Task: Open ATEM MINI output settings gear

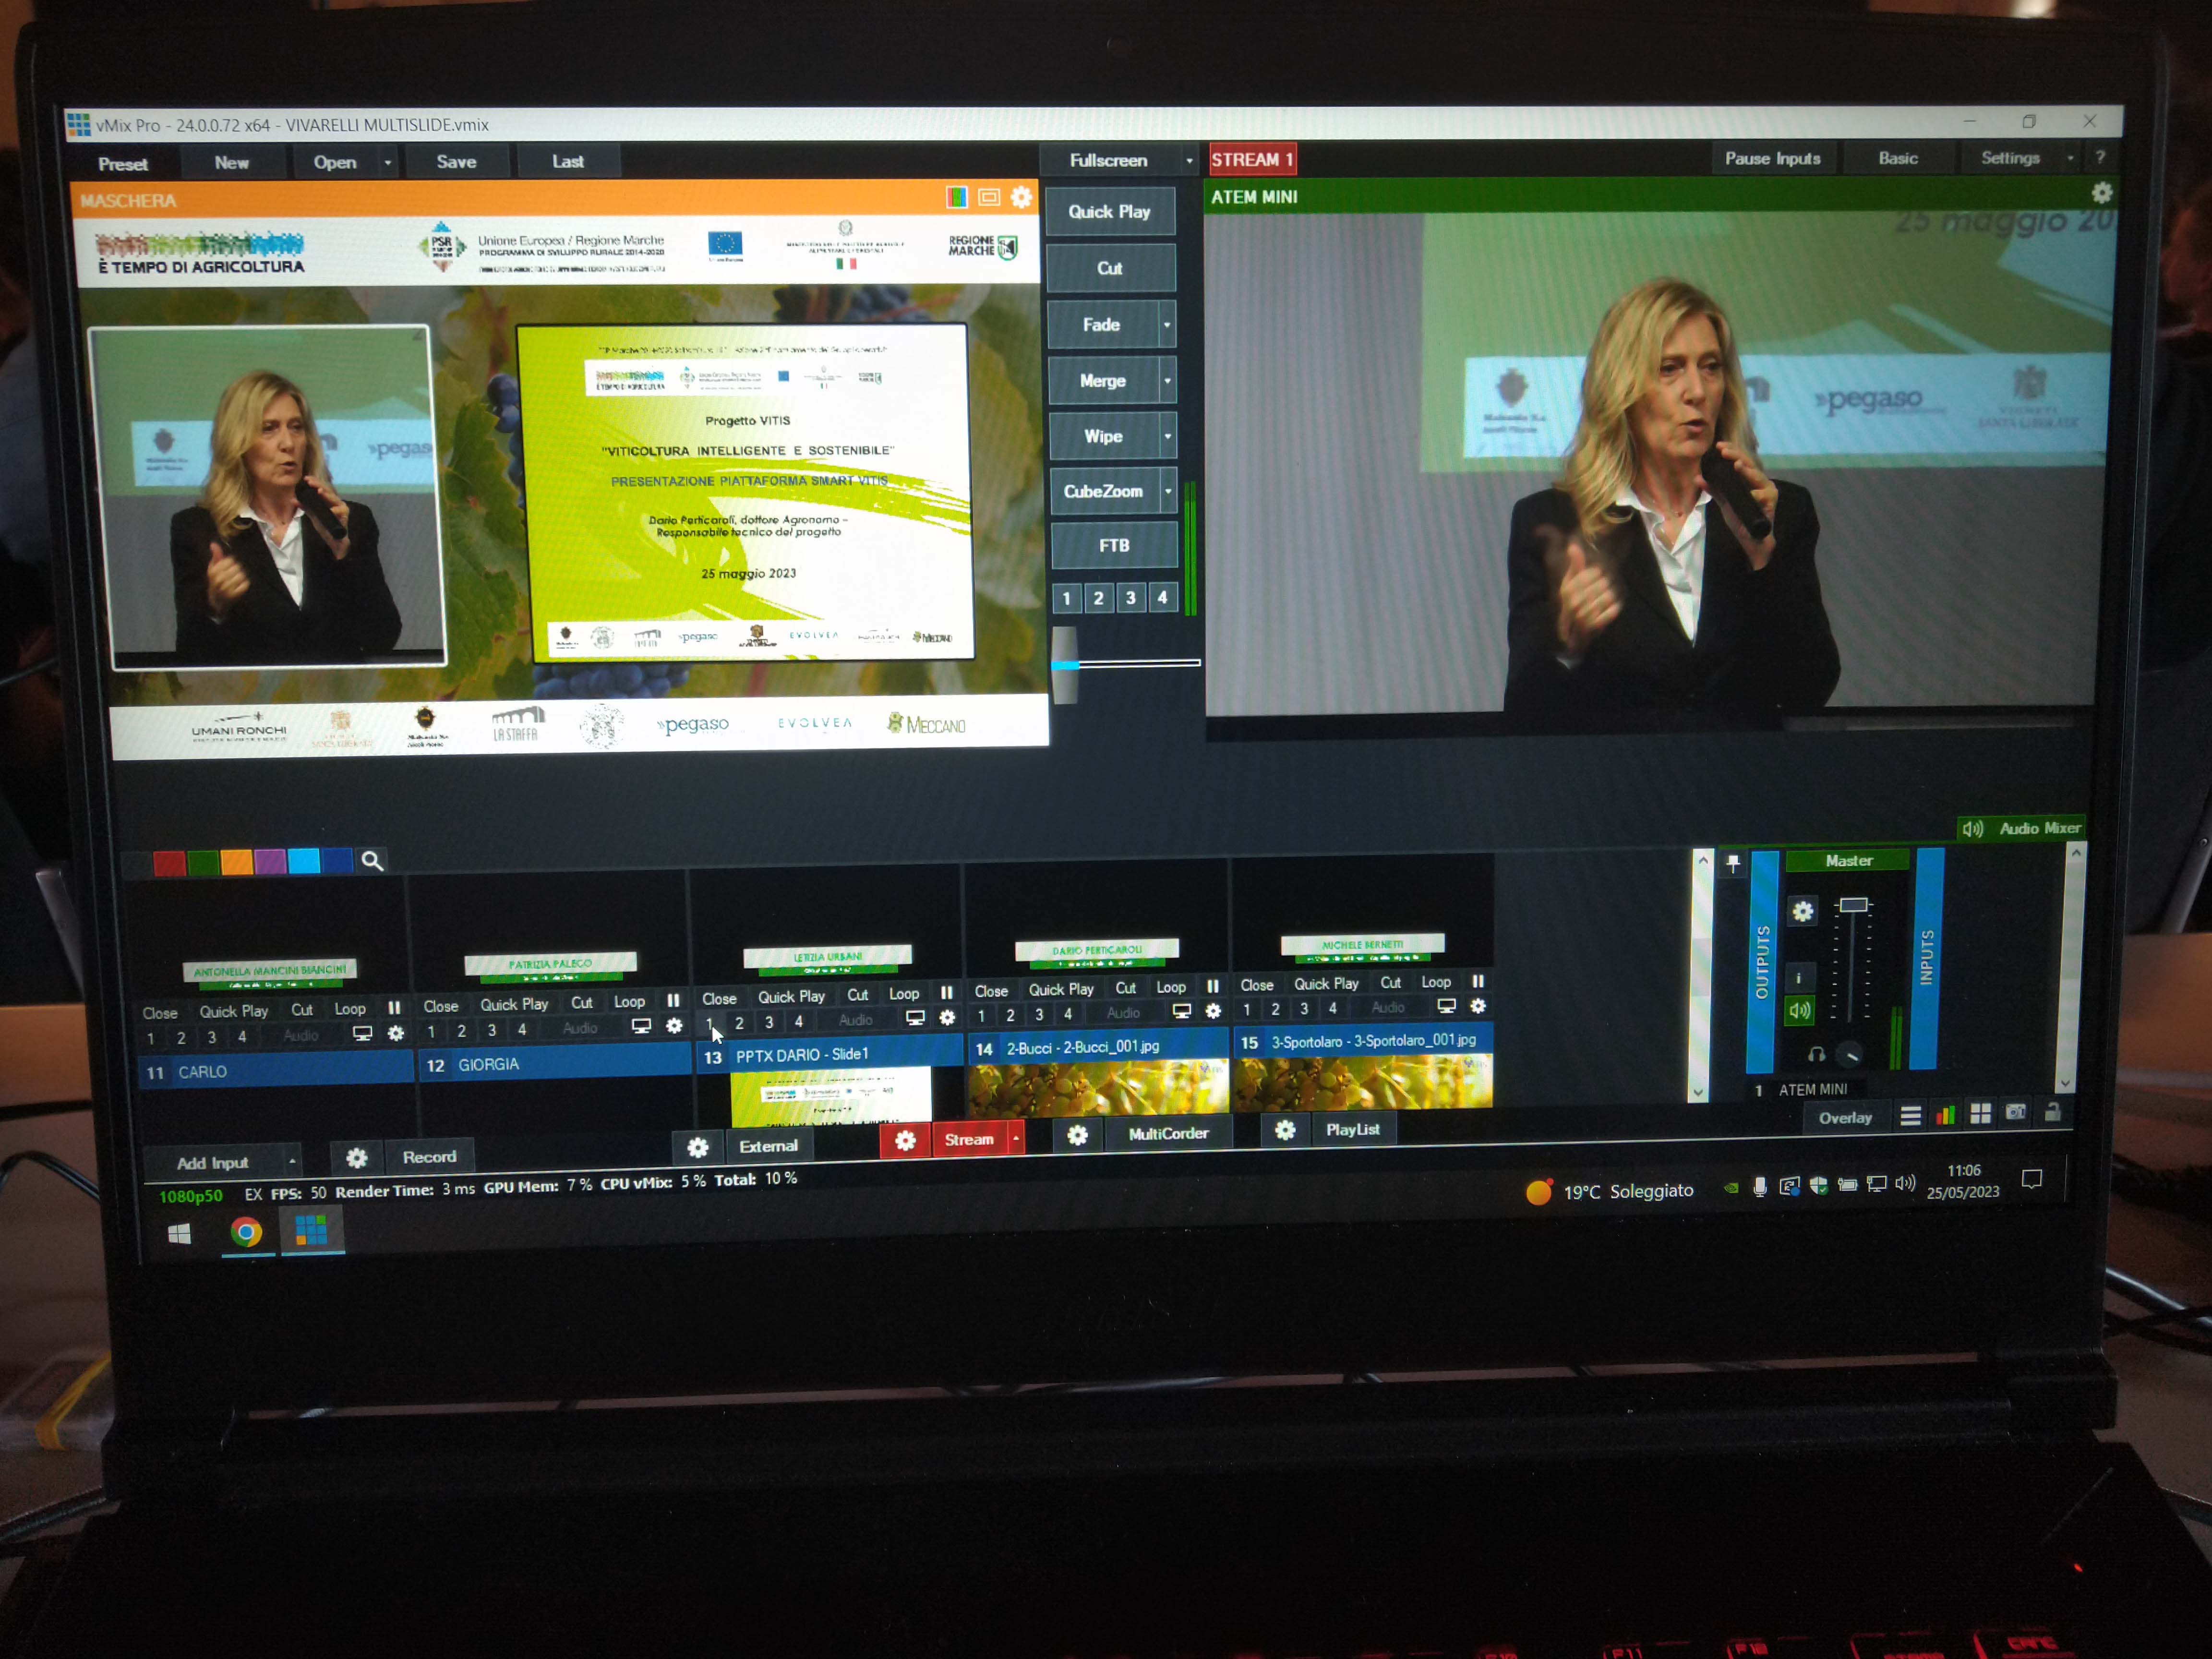Action: 2101,193
